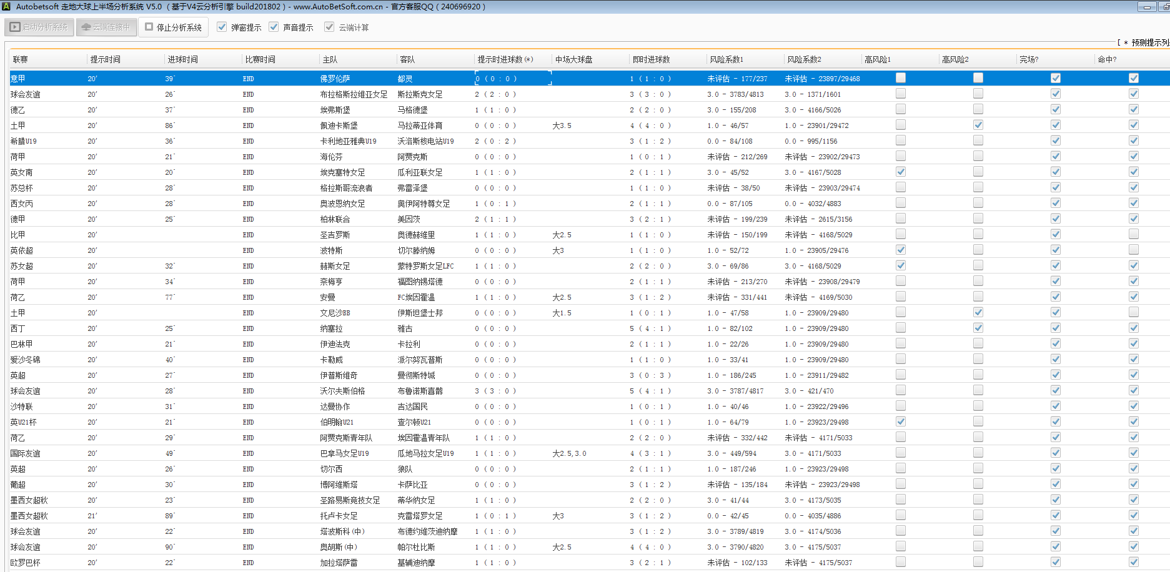Minimize the Autobetsoft window

tap(1147, 7)
